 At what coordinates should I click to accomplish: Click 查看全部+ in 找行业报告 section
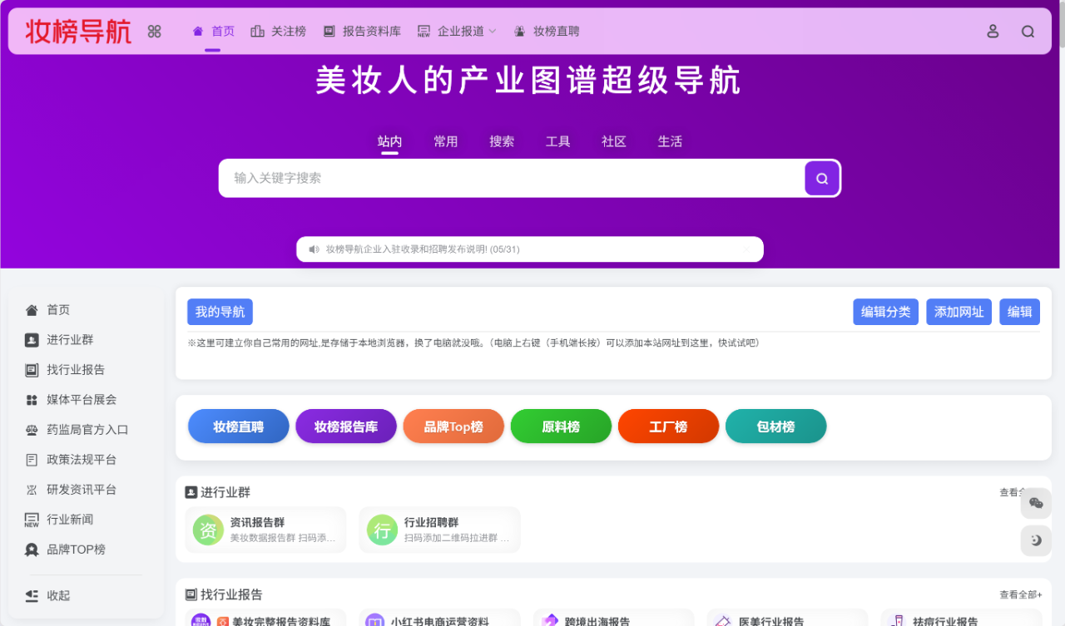[x=1020, y=594]
